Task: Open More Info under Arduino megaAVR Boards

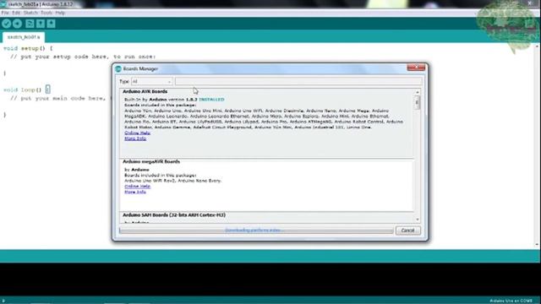Action: tap(135, 192)
